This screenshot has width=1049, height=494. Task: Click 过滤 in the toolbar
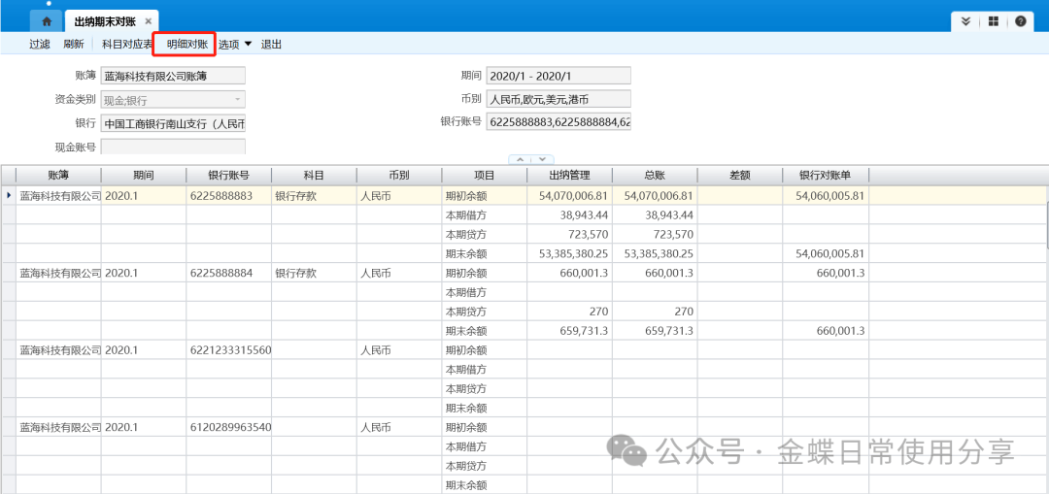[39, 44]
